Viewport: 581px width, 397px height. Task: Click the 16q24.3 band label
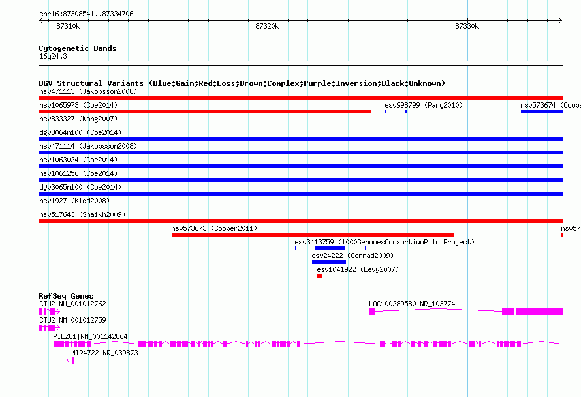click(53, 56)
